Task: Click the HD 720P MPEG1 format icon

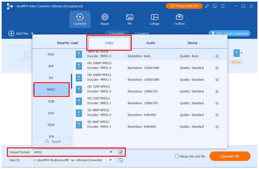Action: [79, 101]
